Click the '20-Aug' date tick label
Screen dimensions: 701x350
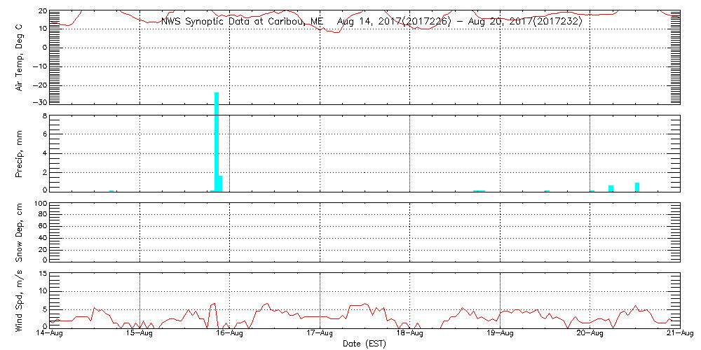[590, 334]
